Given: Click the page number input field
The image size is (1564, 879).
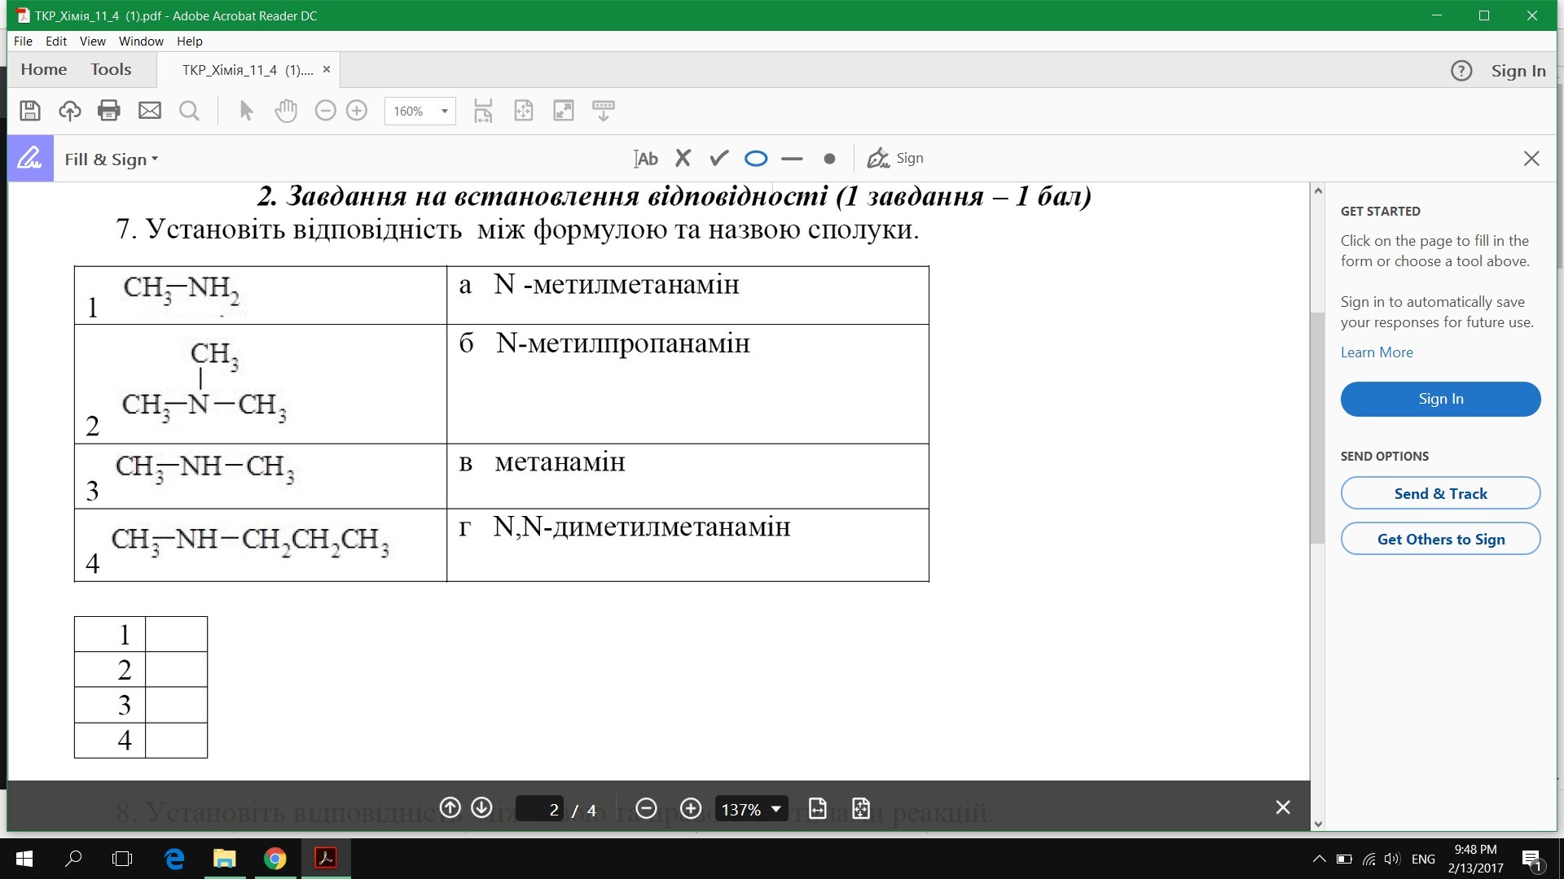Looking at the screenshot, I should point(540,809).
